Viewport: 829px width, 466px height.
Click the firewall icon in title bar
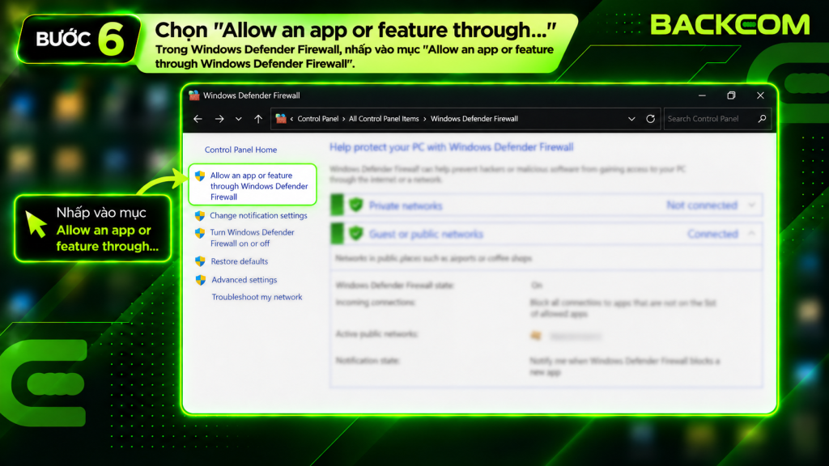[194, 95]
